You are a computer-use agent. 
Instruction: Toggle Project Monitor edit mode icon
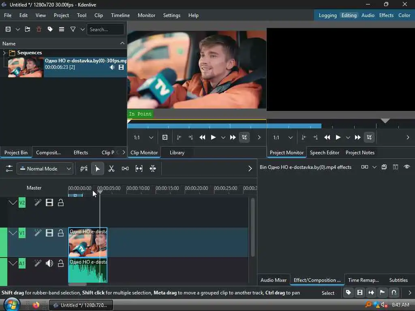coord(369,138)
